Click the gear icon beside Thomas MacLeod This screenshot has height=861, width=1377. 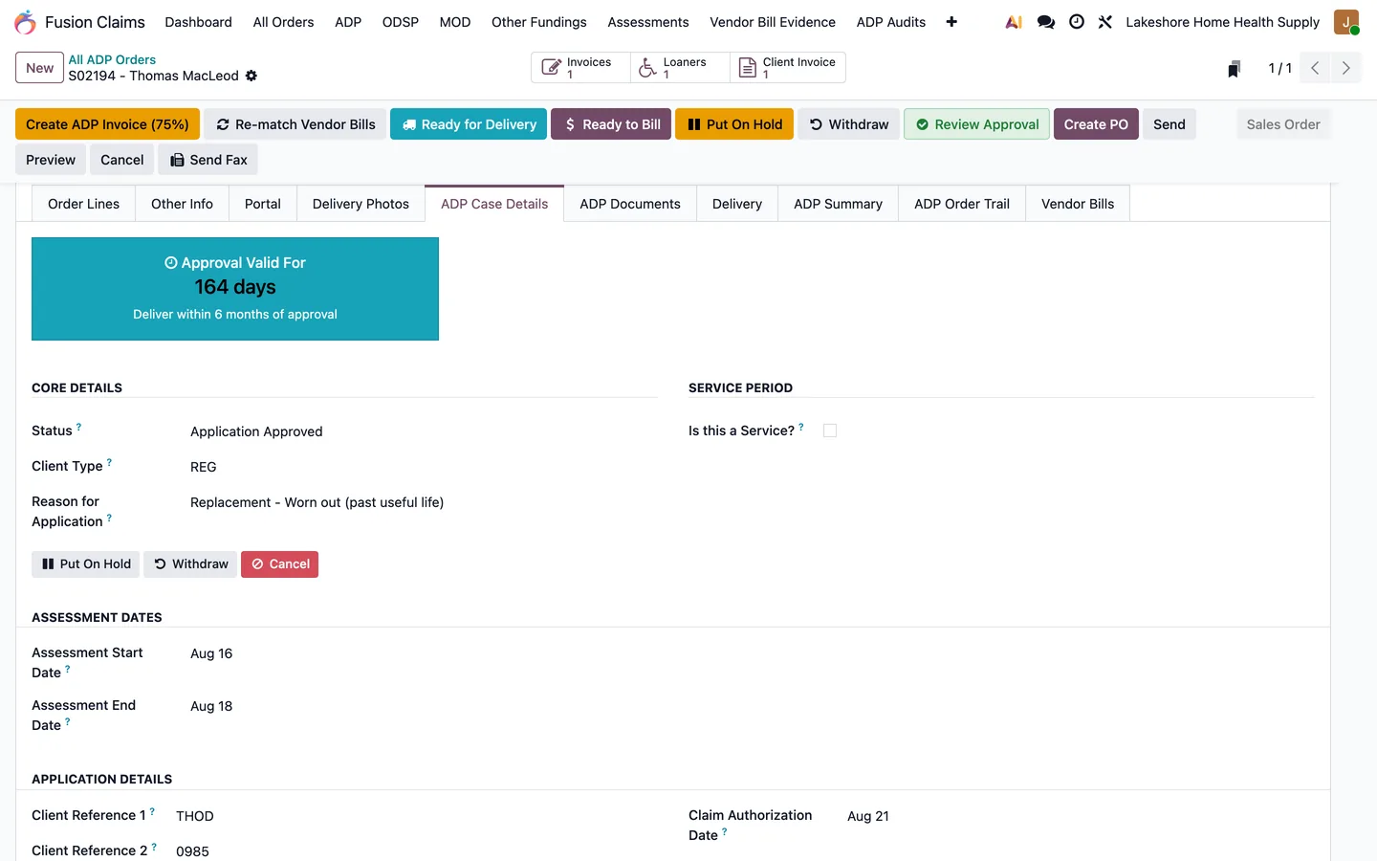(251, 76)
